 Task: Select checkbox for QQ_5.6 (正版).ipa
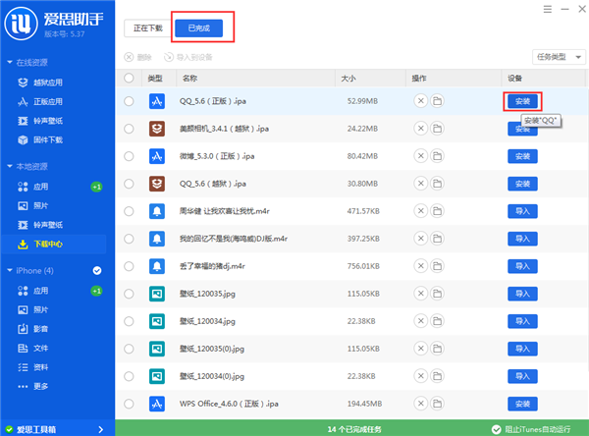129,101
